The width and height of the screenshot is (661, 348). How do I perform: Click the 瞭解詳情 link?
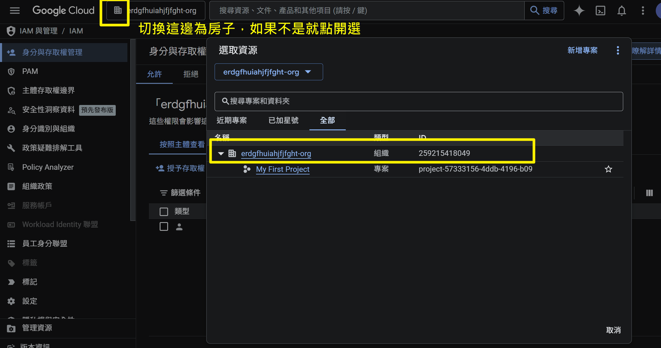(646, 51)
